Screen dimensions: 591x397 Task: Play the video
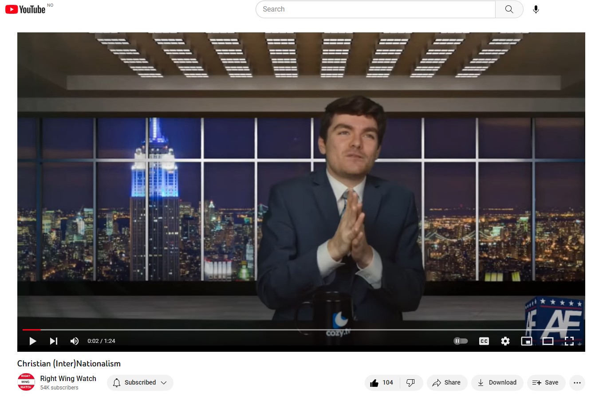pos(32,341)
